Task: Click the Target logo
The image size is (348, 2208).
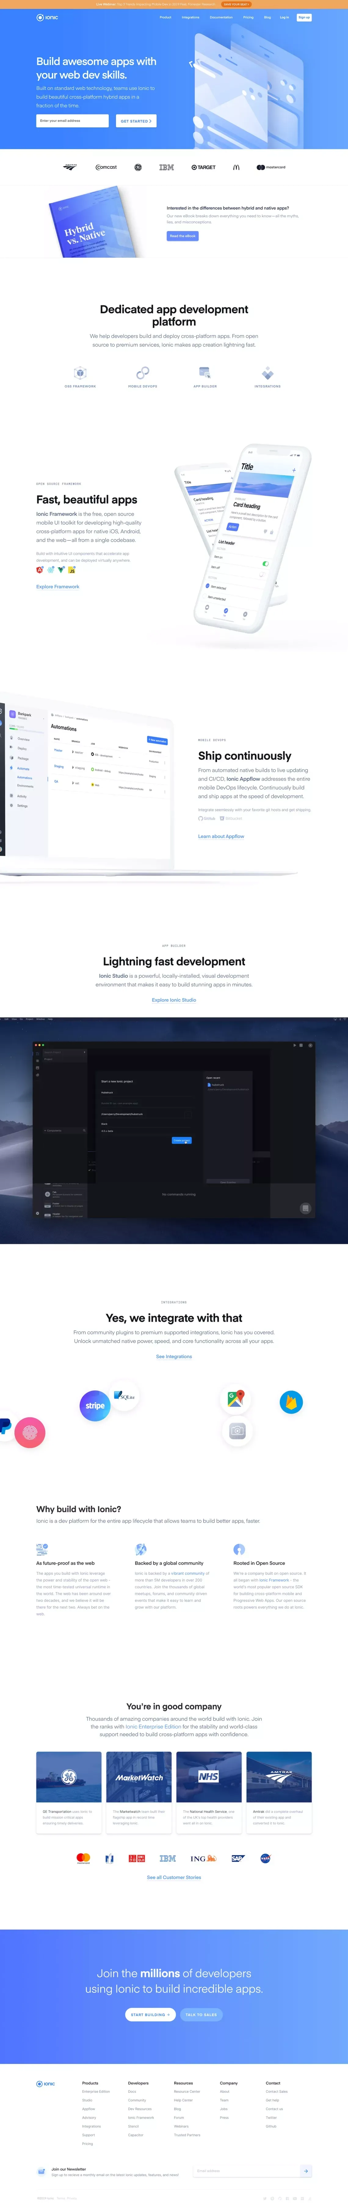Action: coord(203,167)
